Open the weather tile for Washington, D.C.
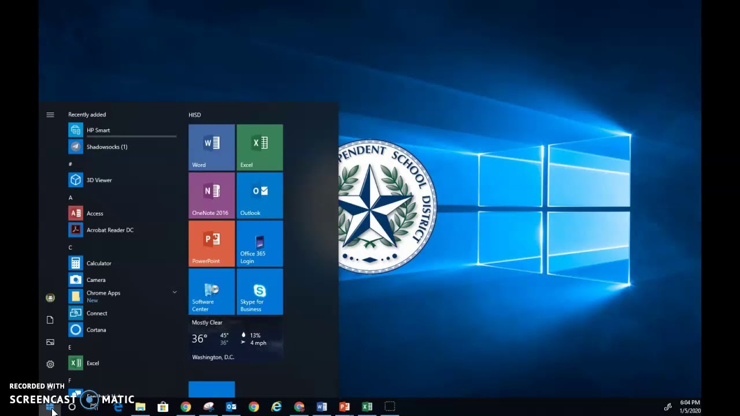Image resolution: width=740 pixels, height=416 pixels. pos(236,340)
